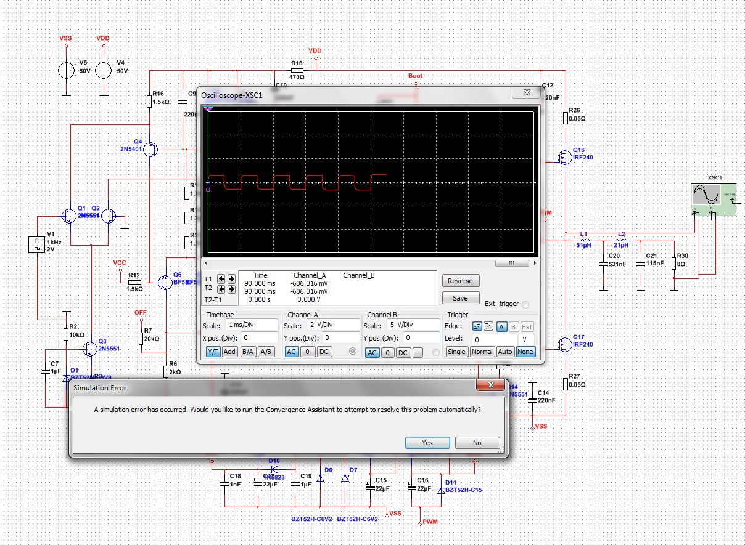Click the Channel A Y pos. field
This screenshot has width=745, height=545.
[x=341, y=337]
